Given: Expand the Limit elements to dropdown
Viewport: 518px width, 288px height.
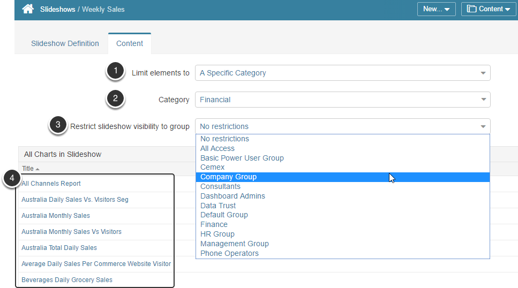Looking at the screenshot, I should tap(342, 73).
